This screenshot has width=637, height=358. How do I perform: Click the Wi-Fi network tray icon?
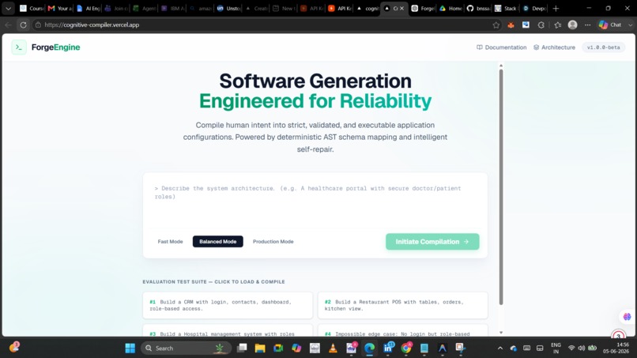click(x=571, y=349)
